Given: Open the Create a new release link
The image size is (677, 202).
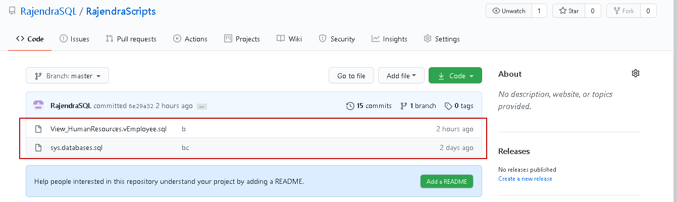Looking at the screenshot, I should [525, 179].
